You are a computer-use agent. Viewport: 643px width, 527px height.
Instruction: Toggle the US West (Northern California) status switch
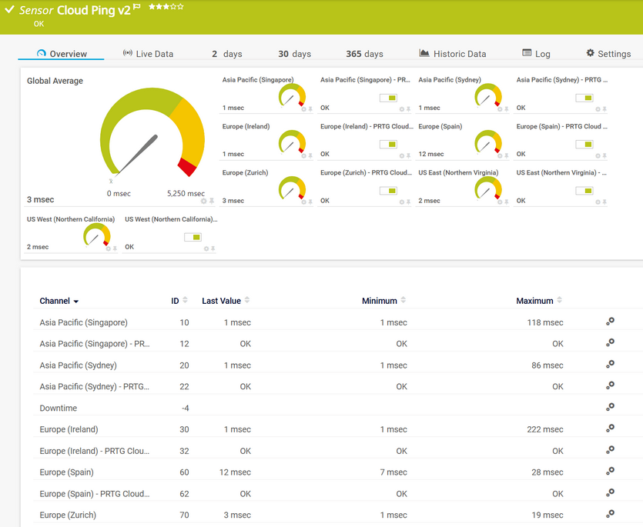(193, 237)
